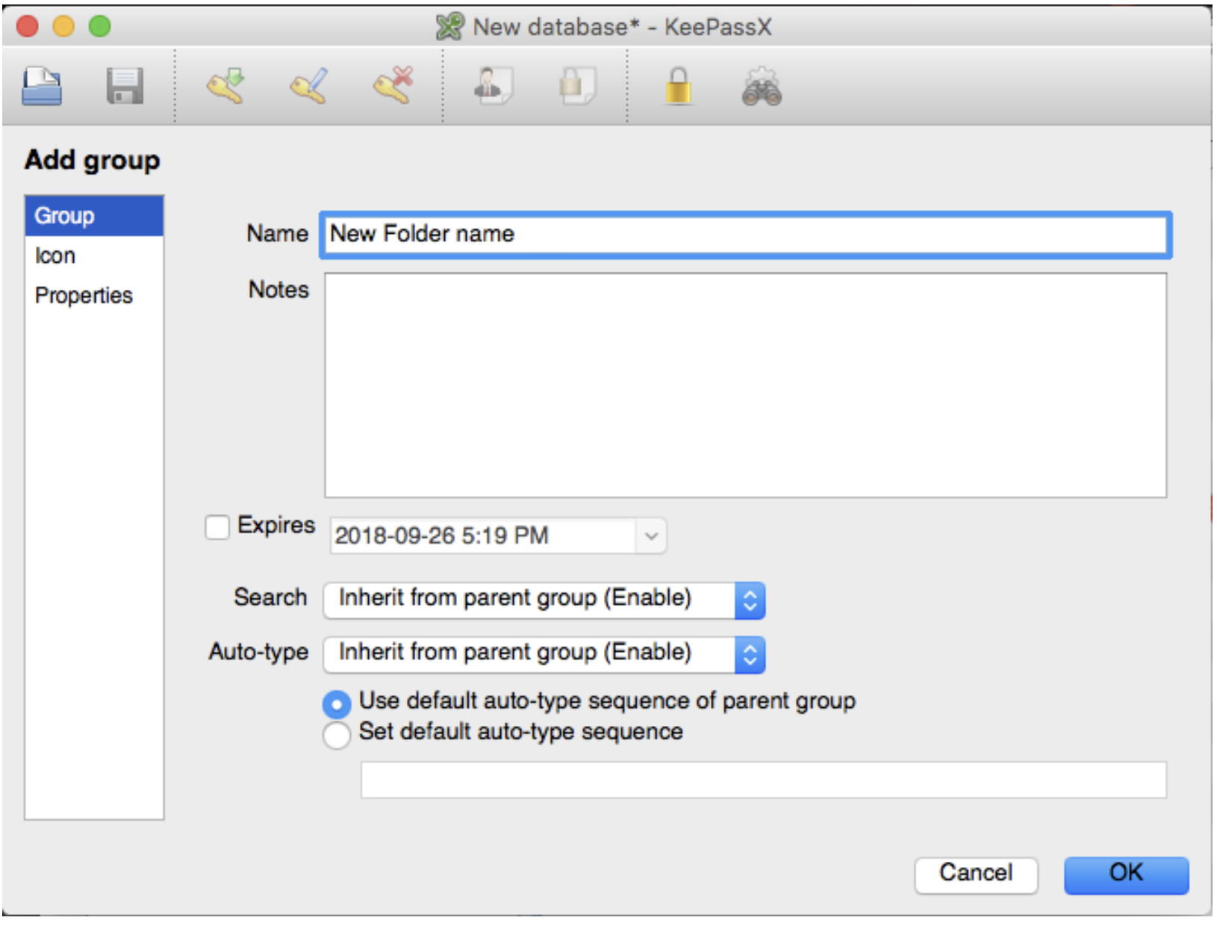Click the Edit entry key icon
The width and height of the screenshot is (1217, 935).
click(310, 86)
